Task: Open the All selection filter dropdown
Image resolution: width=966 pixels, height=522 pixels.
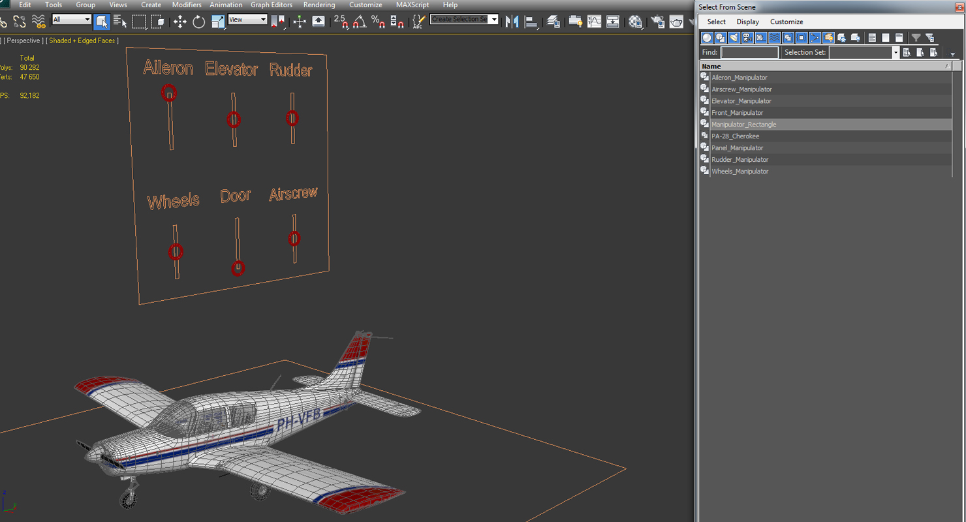Action: [x=71, y=20]
